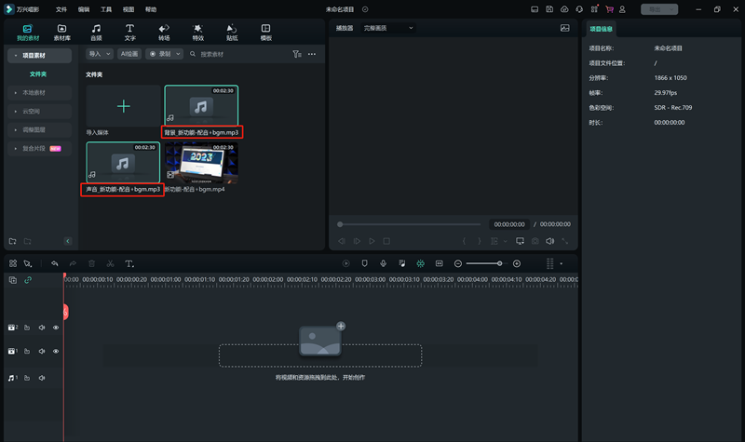Click the player snapshot image icon
This screenshot has width=745, height=442.
[x=564, y=28]
